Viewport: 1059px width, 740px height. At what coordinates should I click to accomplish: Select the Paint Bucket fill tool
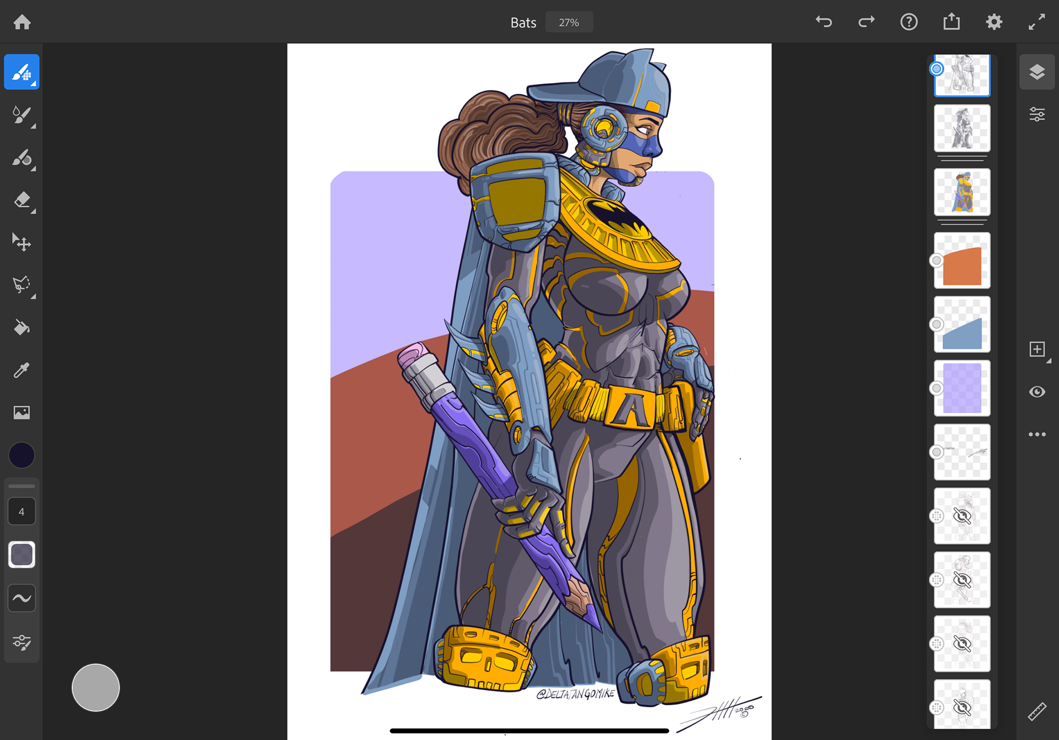[22, 327]
